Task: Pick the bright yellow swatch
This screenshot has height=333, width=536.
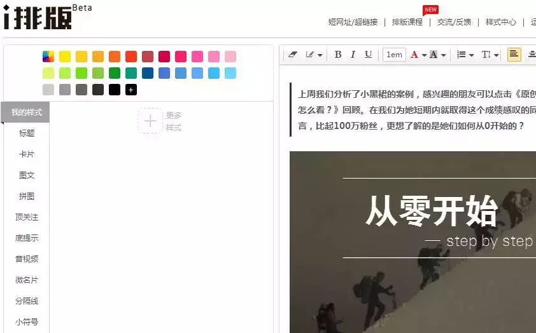Action: click(65, 57)
